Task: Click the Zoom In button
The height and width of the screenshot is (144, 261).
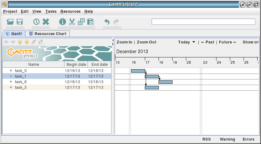Action: (x=124, y=42)
